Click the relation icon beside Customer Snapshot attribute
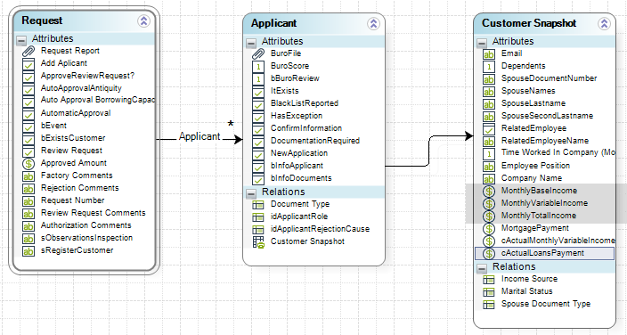Image resolution: width=627 pixels, height=335 pixels. coord(258,242)
